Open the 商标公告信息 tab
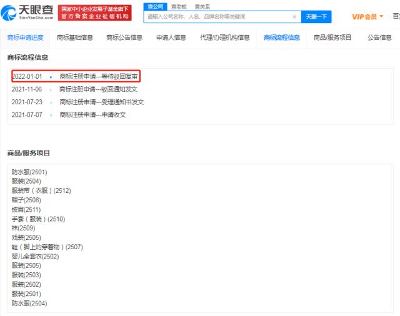 [x=124, y=37]
